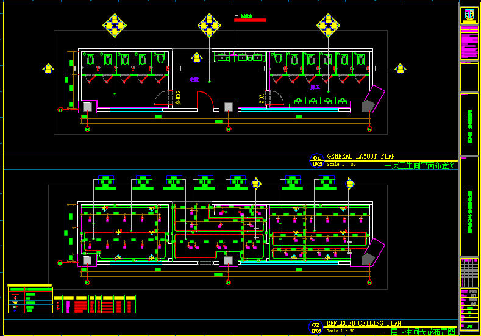Select the rightmost diamond elevation marker above layout plan
This screenshot has height=336, width=481.
coord(328,26)
